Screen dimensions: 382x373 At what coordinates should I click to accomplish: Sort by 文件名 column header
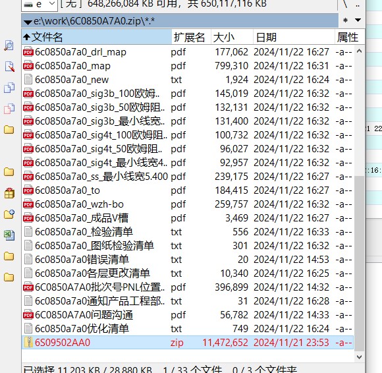click(97, 38)
